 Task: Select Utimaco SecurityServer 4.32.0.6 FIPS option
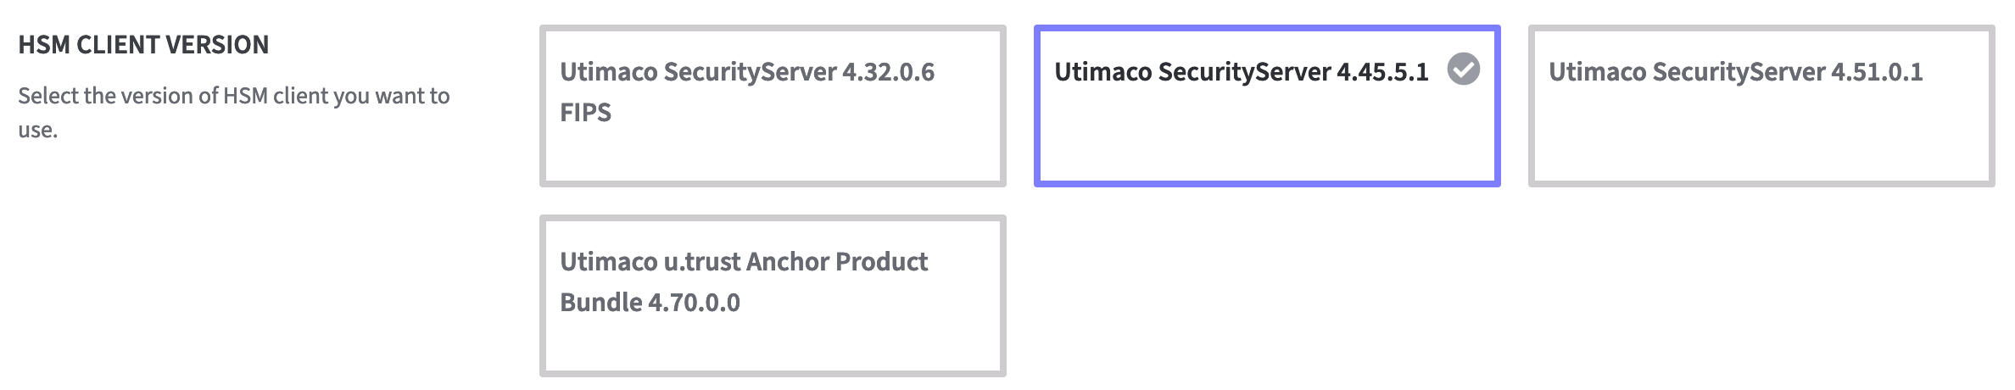point(772,106)
